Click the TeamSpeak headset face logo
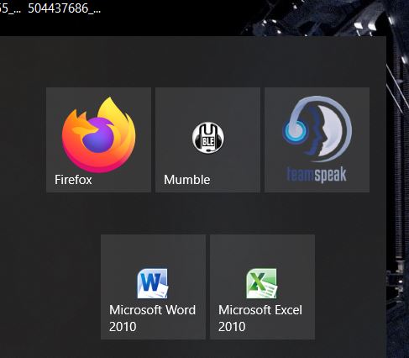Screen dimensions: 409x358 [x=317, y=129]
